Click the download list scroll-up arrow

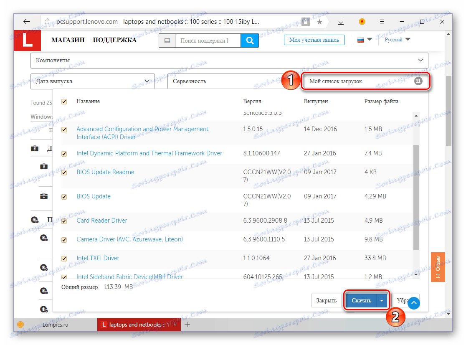[x=416, y=116]
